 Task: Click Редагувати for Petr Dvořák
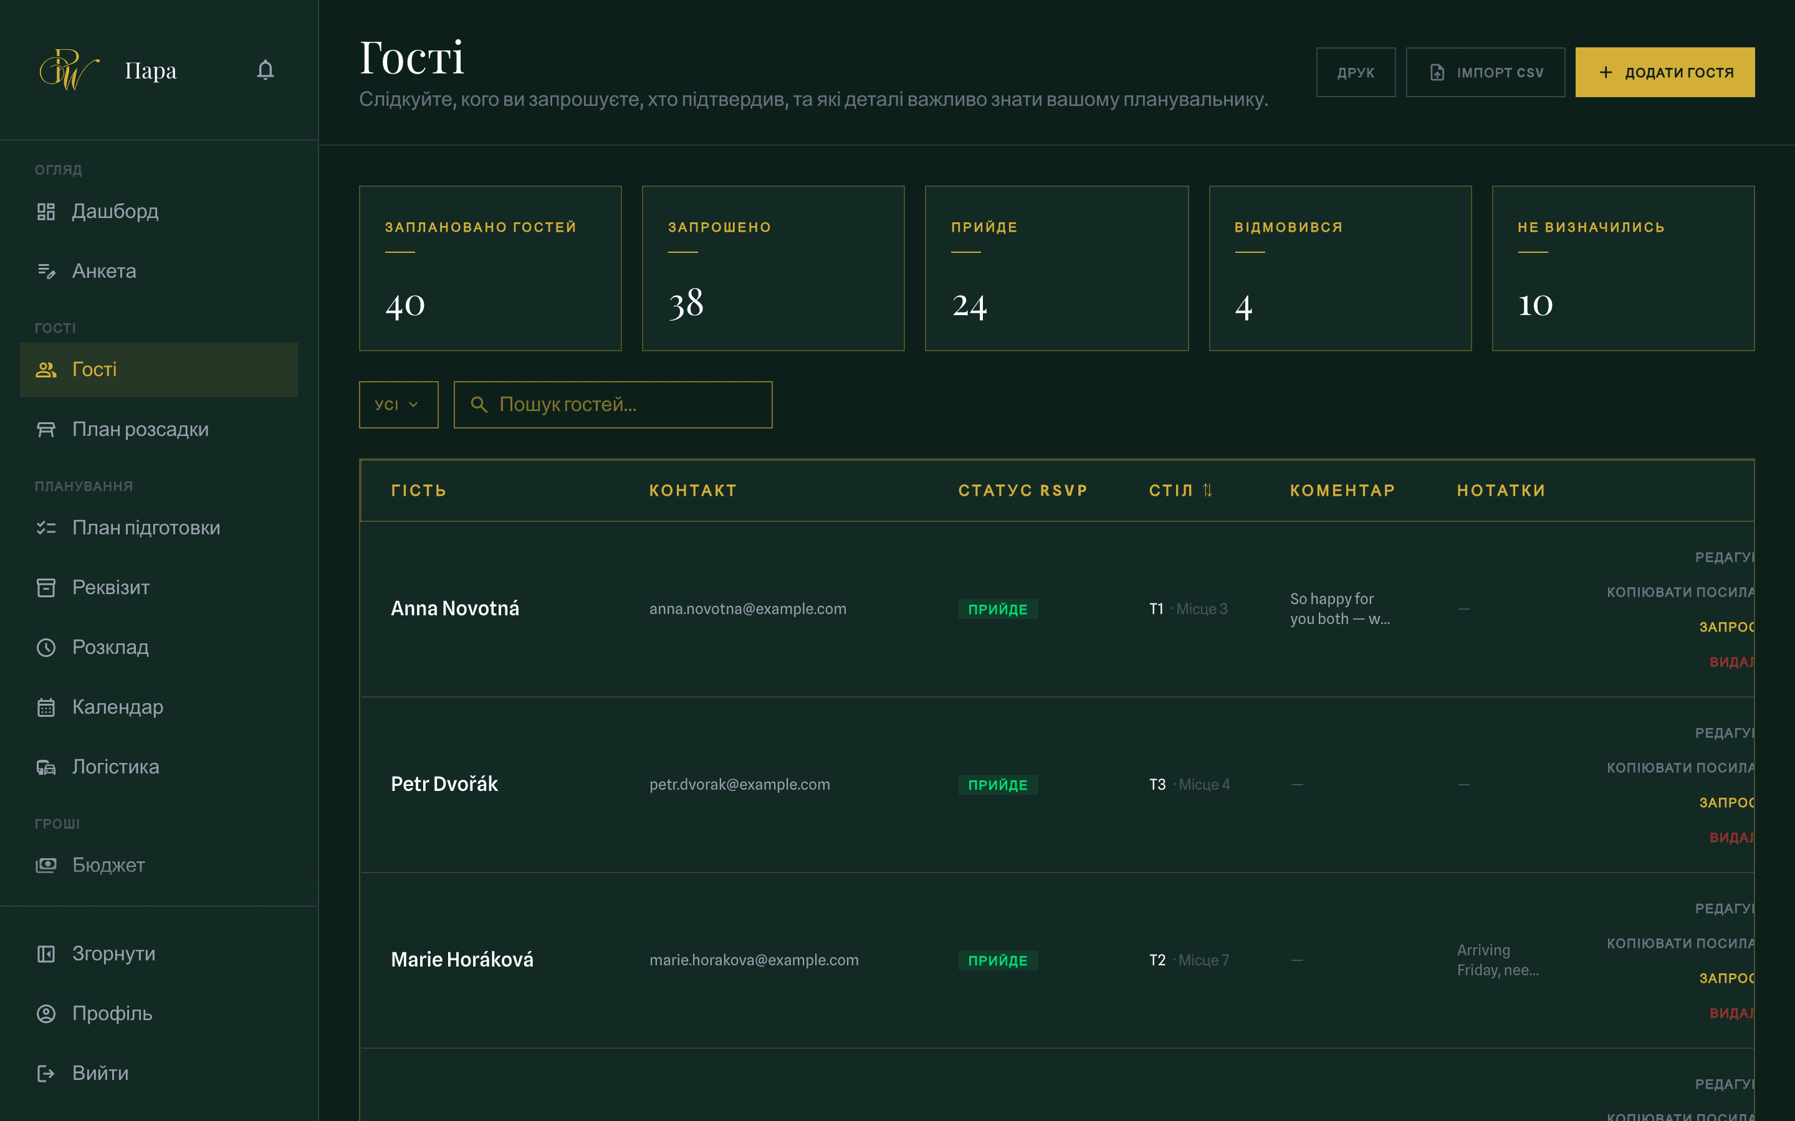(x=1725, y=733)
